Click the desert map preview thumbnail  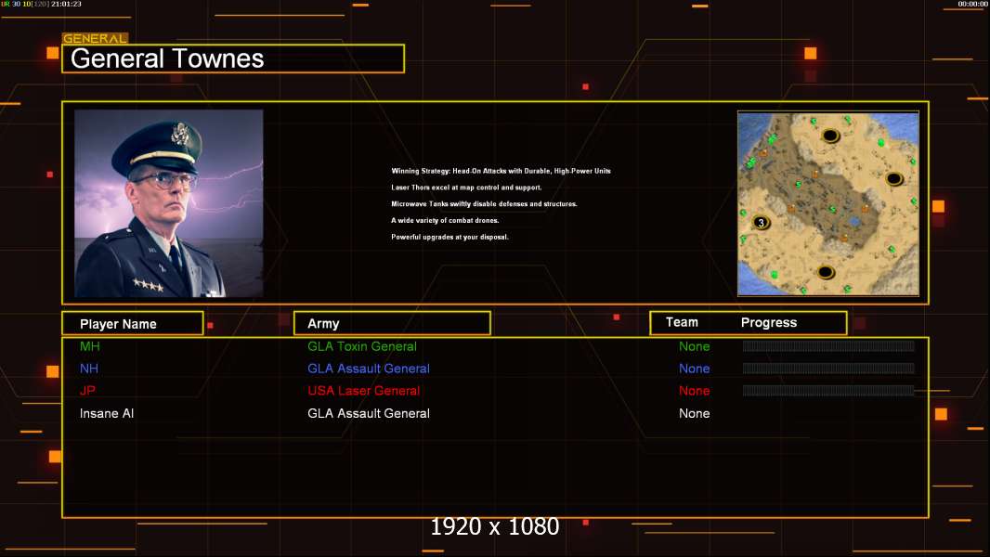point(828,203)
